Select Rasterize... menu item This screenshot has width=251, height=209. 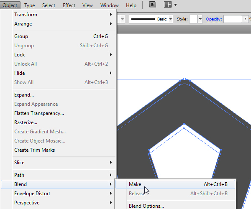point(64,122)
